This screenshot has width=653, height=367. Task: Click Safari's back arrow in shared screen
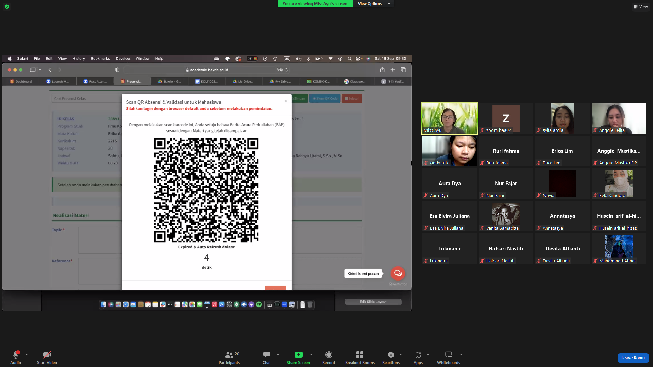[x=50, y=70]
